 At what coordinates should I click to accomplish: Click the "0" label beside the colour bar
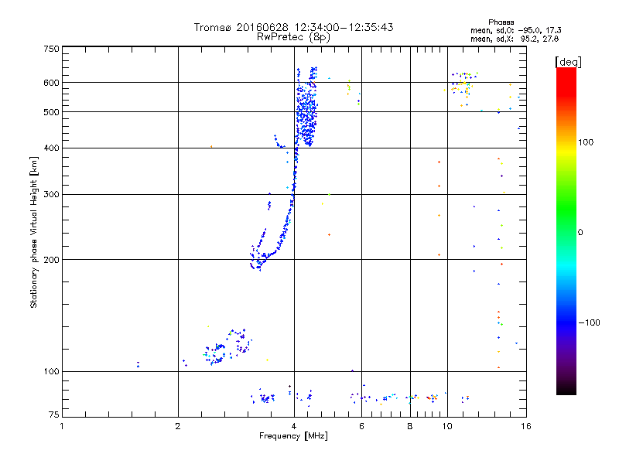tap(580, 233)
